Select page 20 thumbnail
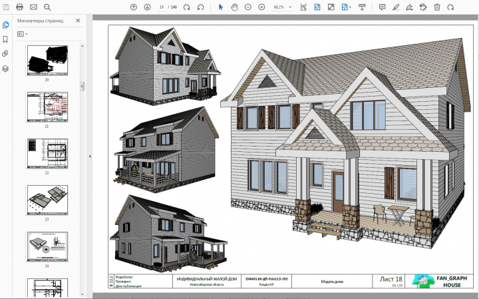Viewport: 479px width, 299px height. (x=47, y=60)
